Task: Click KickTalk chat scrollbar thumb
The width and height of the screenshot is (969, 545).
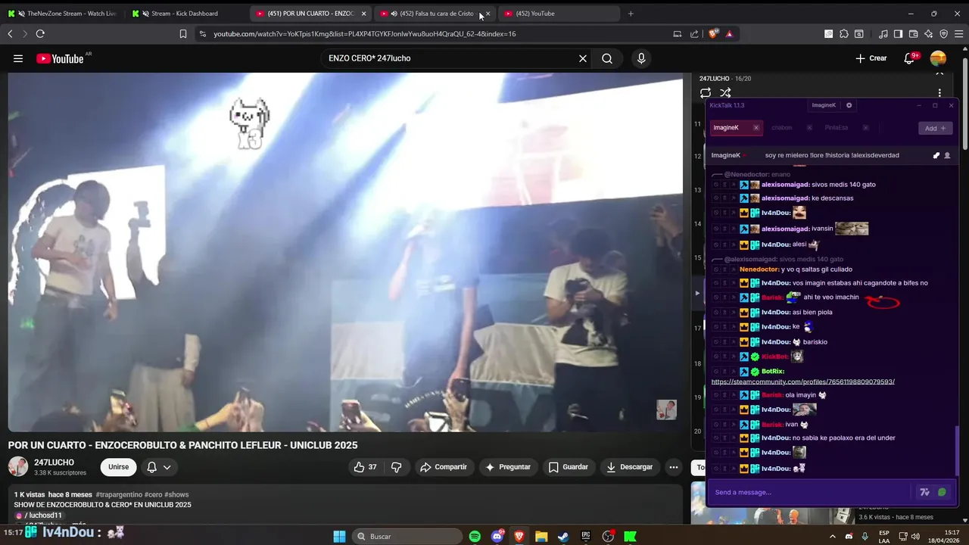Action: pyautogui.click(x=957, y=450)
